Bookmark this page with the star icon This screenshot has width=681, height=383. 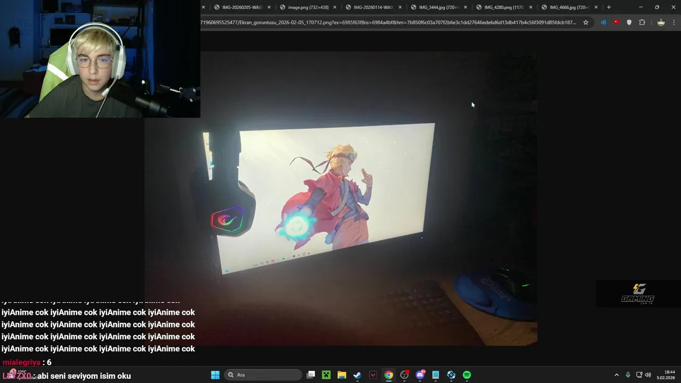(586, 22)
